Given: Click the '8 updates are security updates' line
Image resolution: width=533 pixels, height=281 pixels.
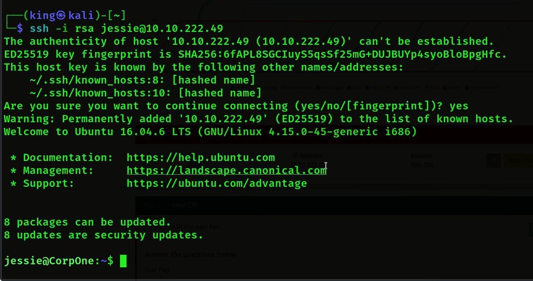Looking at the screenshot, I should pos(103,235).
